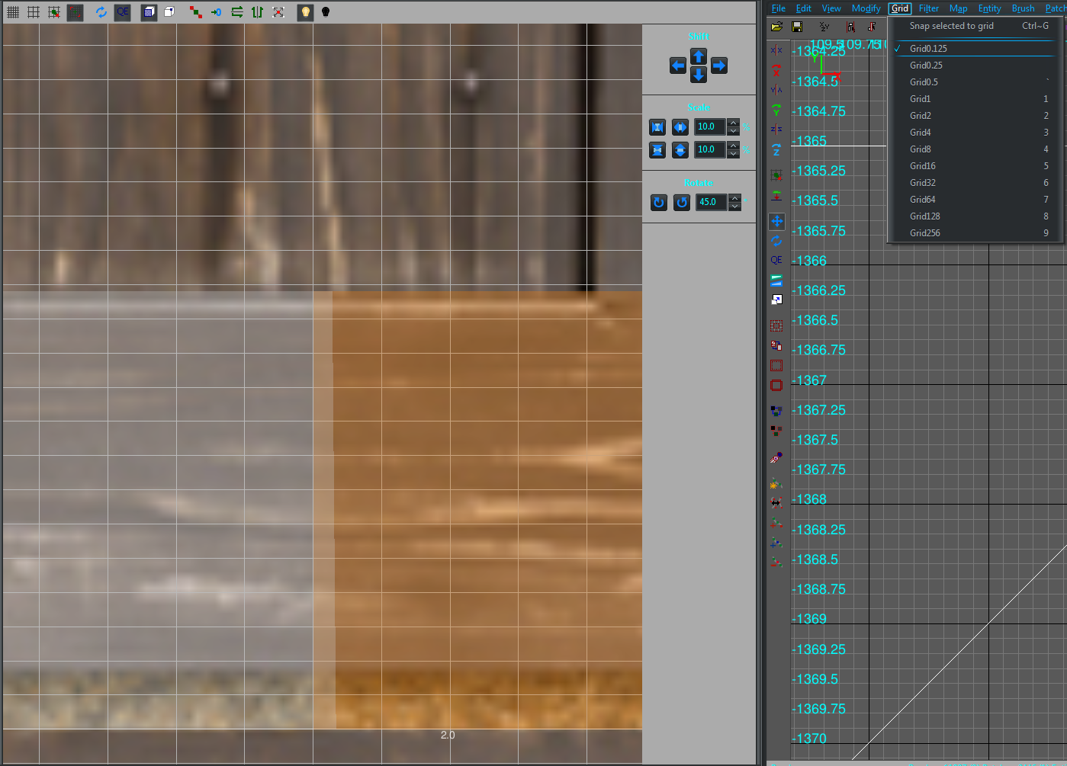Open the Grid menu
Screen dimensions: 1067x766
[900, 8]
